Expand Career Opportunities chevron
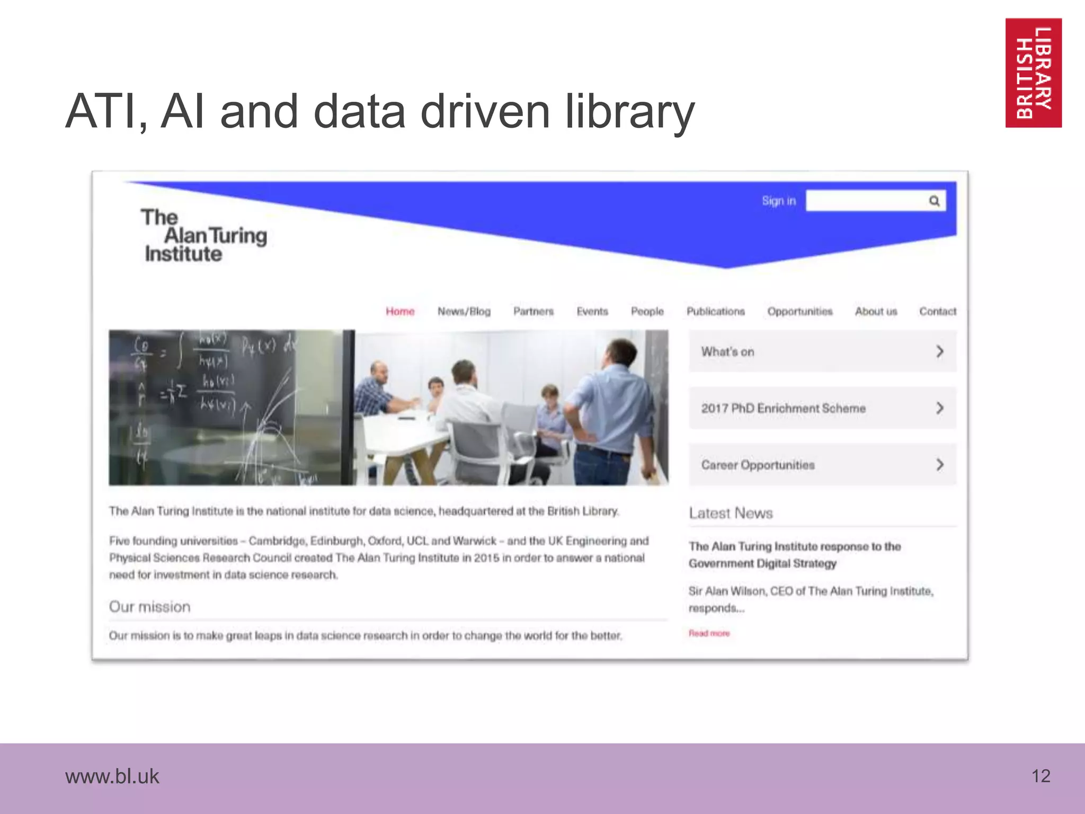The height and width of the screenshot is (814, 1085). coord(940,465)
